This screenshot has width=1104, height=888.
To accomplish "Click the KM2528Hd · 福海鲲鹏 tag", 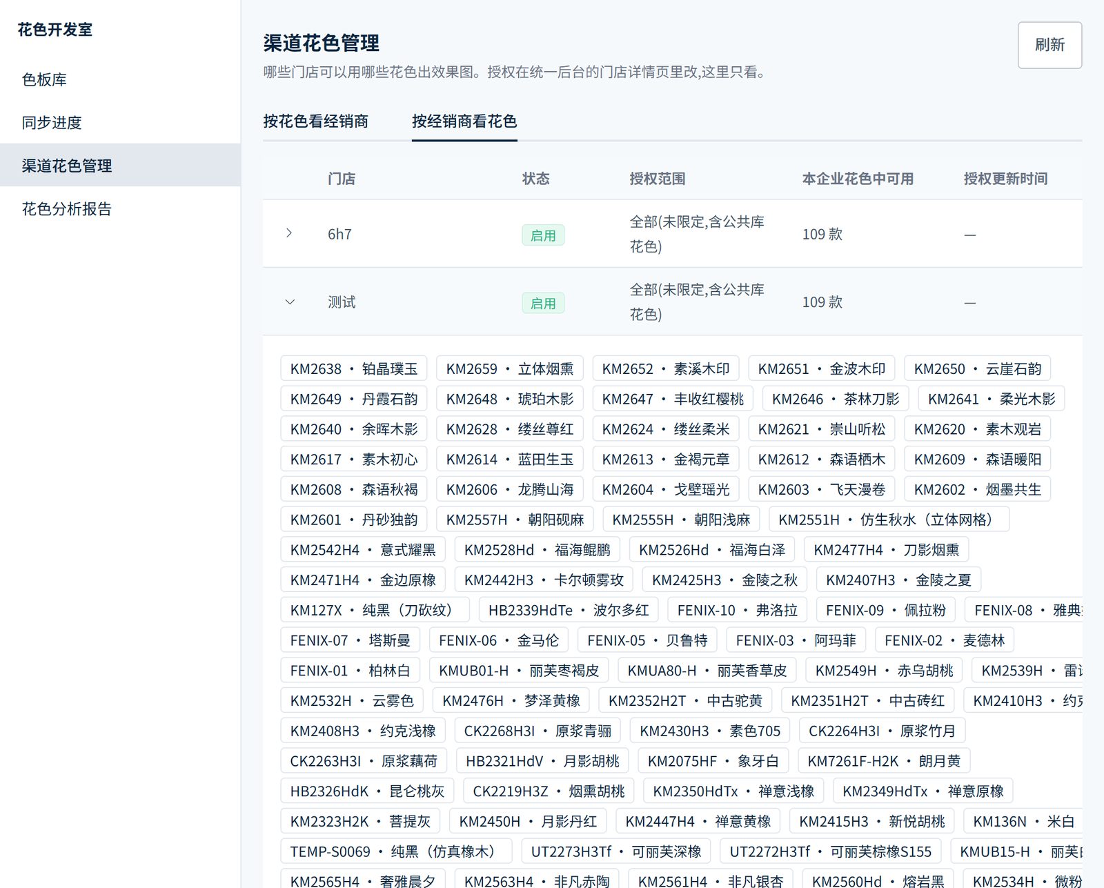I will point(538,550).
